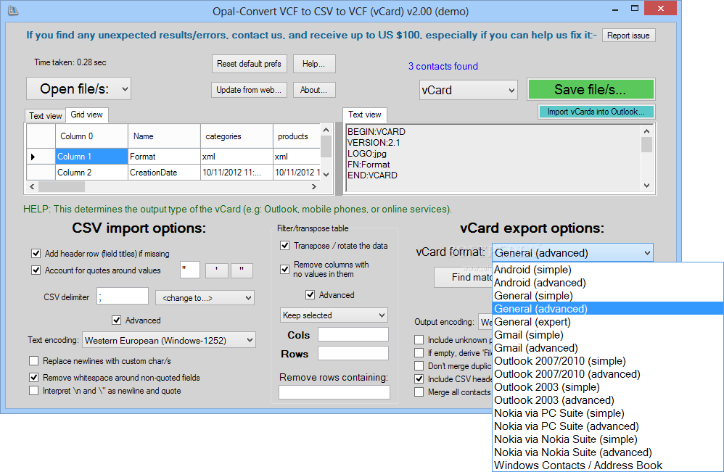724x472 pixels.
Task: Click the products column header
Action: tap(297, 136)
